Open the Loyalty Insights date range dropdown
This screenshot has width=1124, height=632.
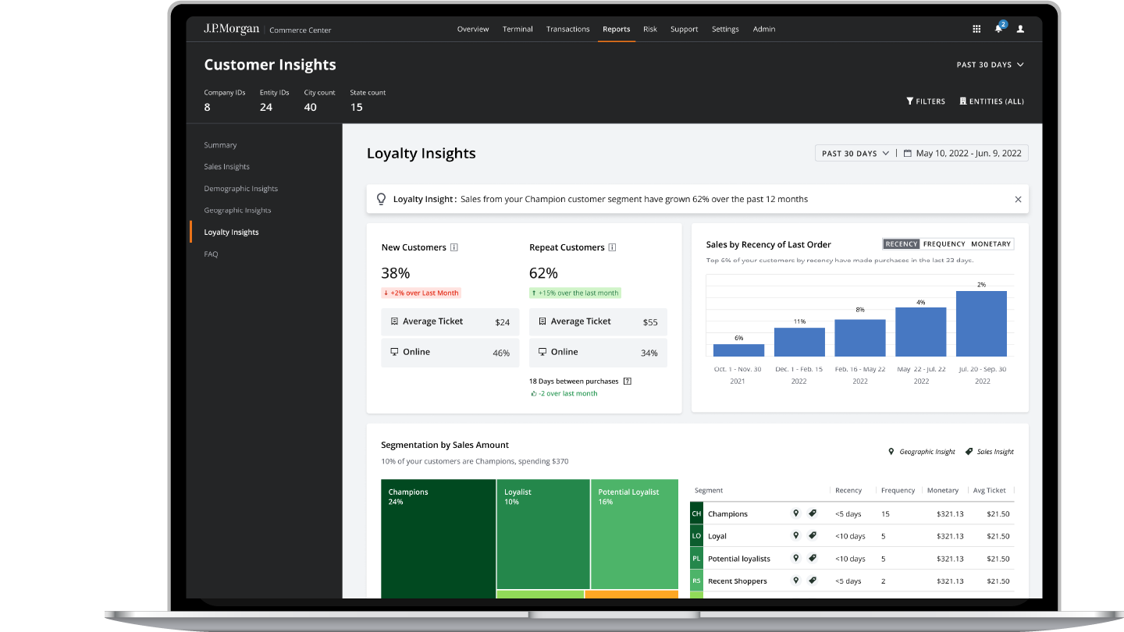(855, 154)
